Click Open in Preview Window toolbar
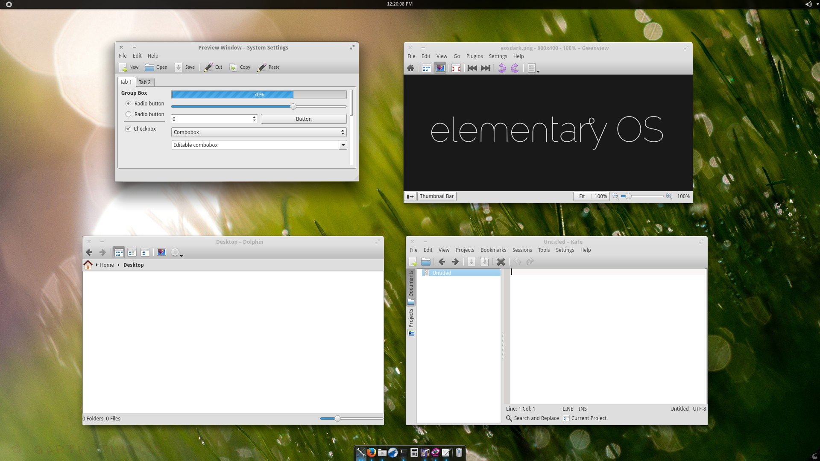 [x=156, y=67]
